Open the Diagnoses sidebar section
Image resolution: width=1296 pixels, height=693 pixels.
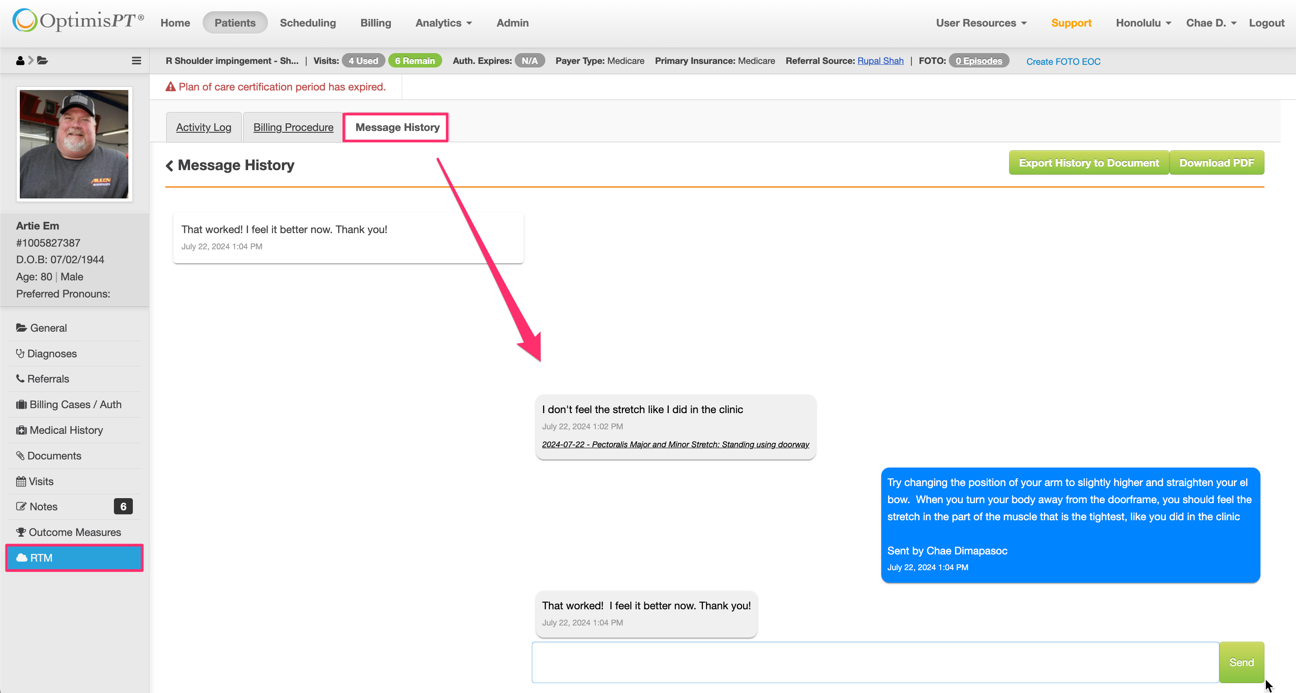(x=51, y=354)
